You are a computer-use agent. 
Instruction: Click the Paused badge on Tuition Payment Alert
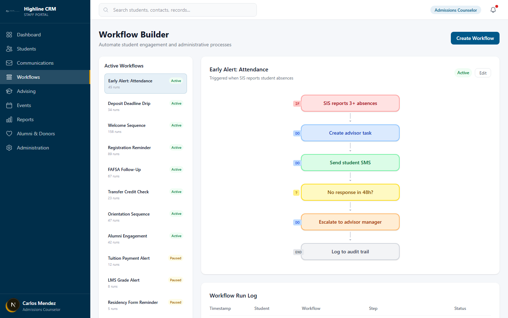pyautogui.click(x=175, y=258)
